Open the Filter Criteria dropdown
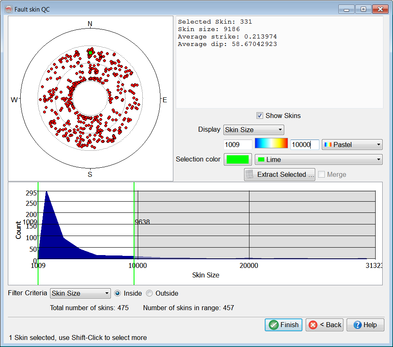 point(80,293)
